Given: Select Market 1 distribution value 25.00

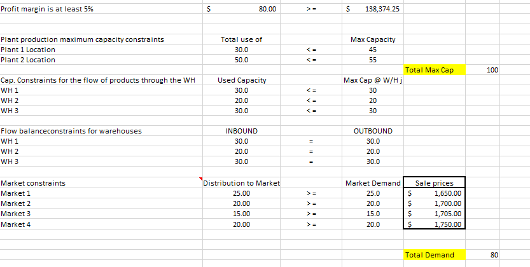Looking at the screenshot, I should pos(241,193).
